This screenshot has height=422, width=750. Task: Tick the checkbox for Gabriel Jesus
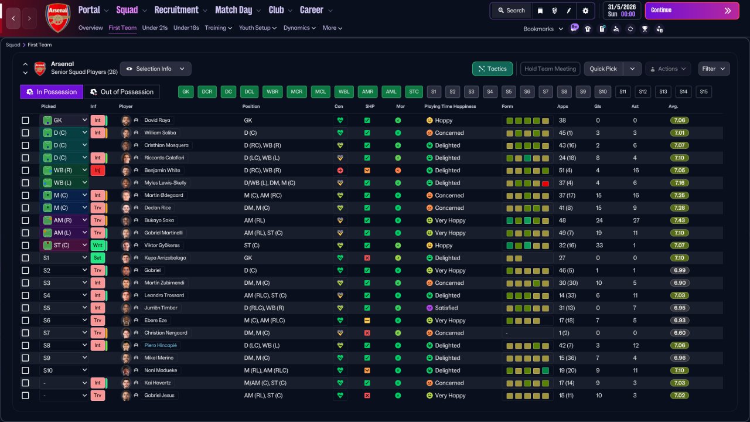click(25, 396)
